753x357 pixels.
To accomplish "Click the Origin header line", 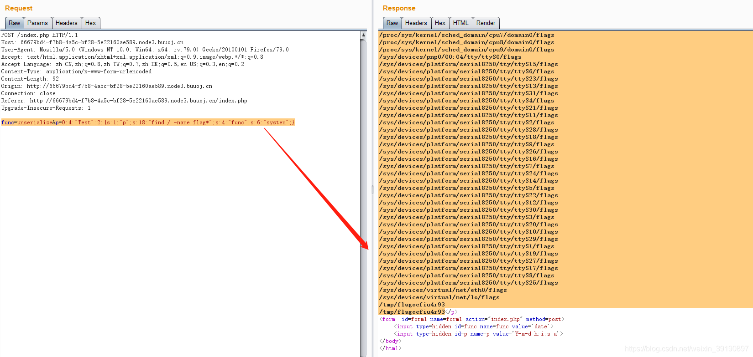I will [x=106, y=86].
